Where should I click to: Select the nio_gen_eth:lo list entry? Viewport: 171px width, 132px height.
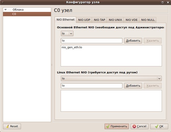coord(72,47)
